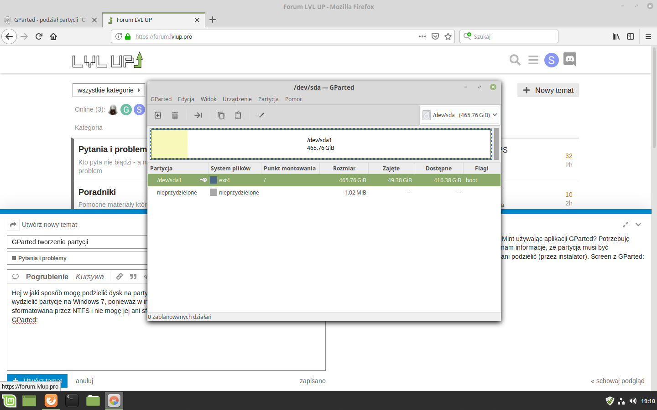Apply all operations with checkmark icon

point(261,115)
